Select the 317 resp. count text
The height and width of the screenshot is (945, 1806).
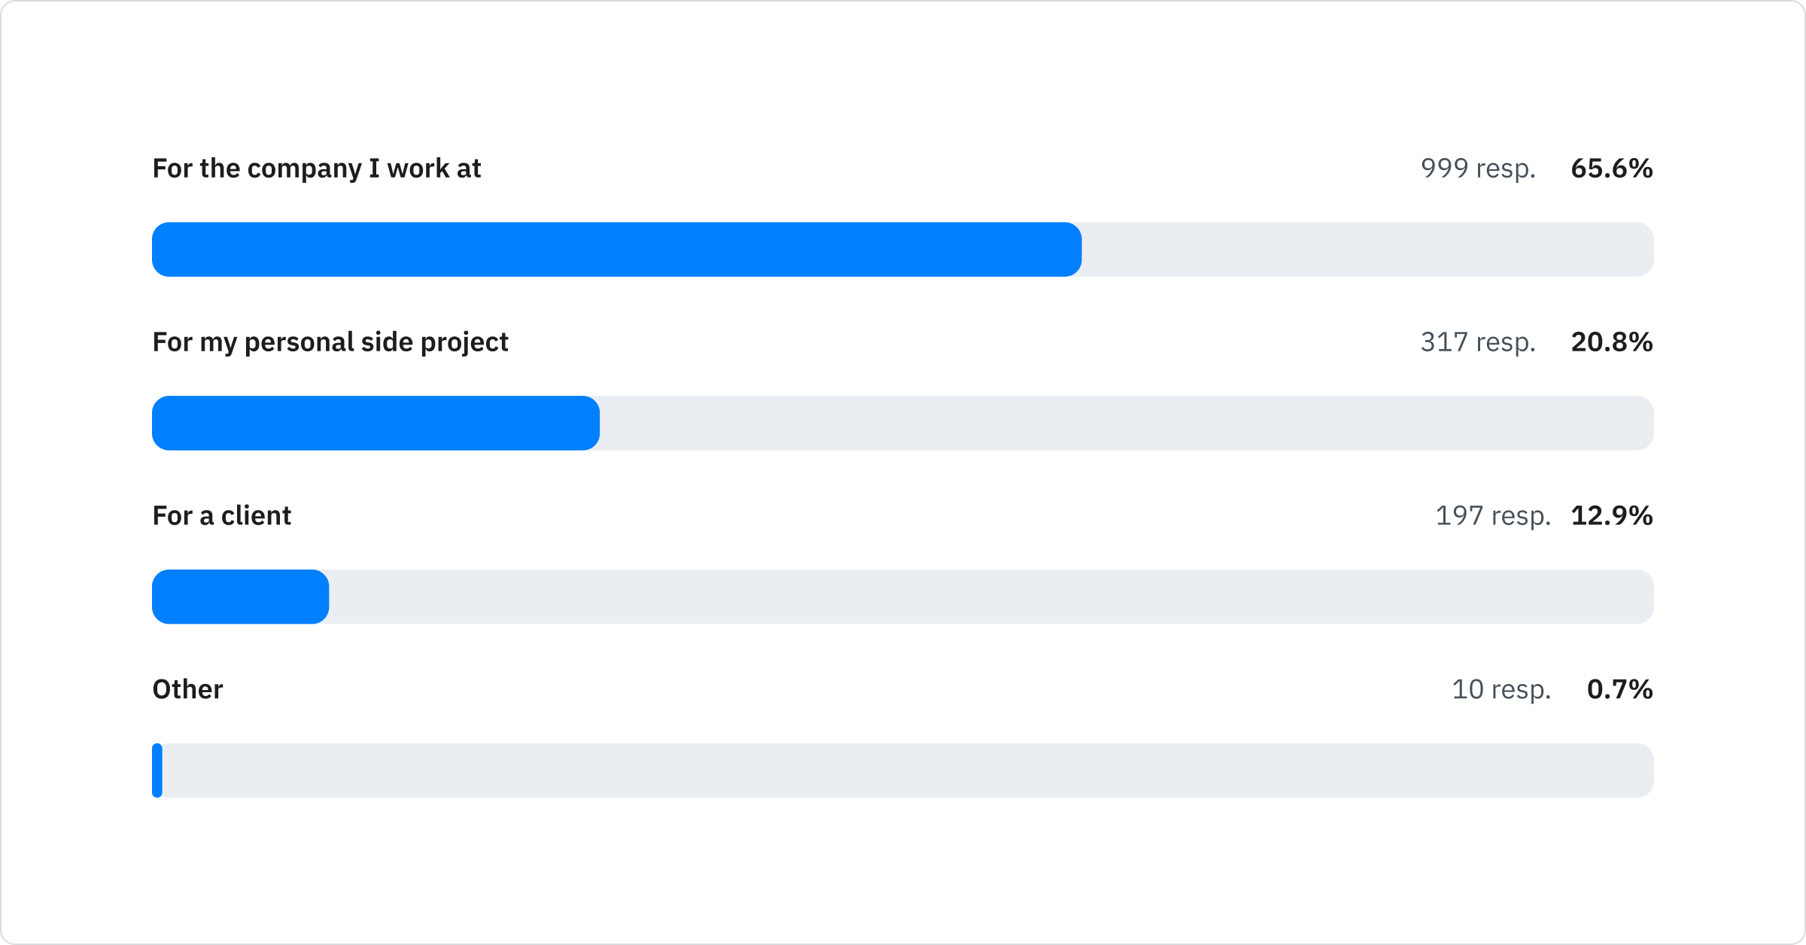click(1477, 342)
